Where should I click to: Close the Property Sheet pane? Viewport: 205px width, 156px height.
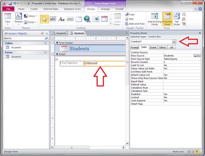200,33
